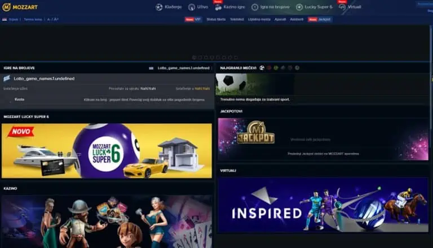Click the football icon beside Kladenje
The width and height of the screenshot is (433, 248).
159,7
